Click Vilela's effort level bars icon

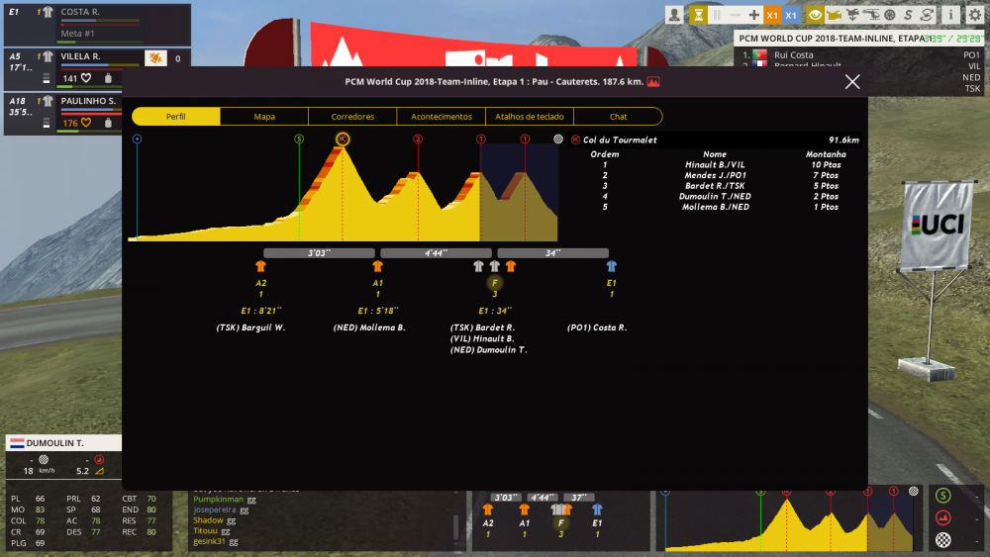tap(47, 78)
